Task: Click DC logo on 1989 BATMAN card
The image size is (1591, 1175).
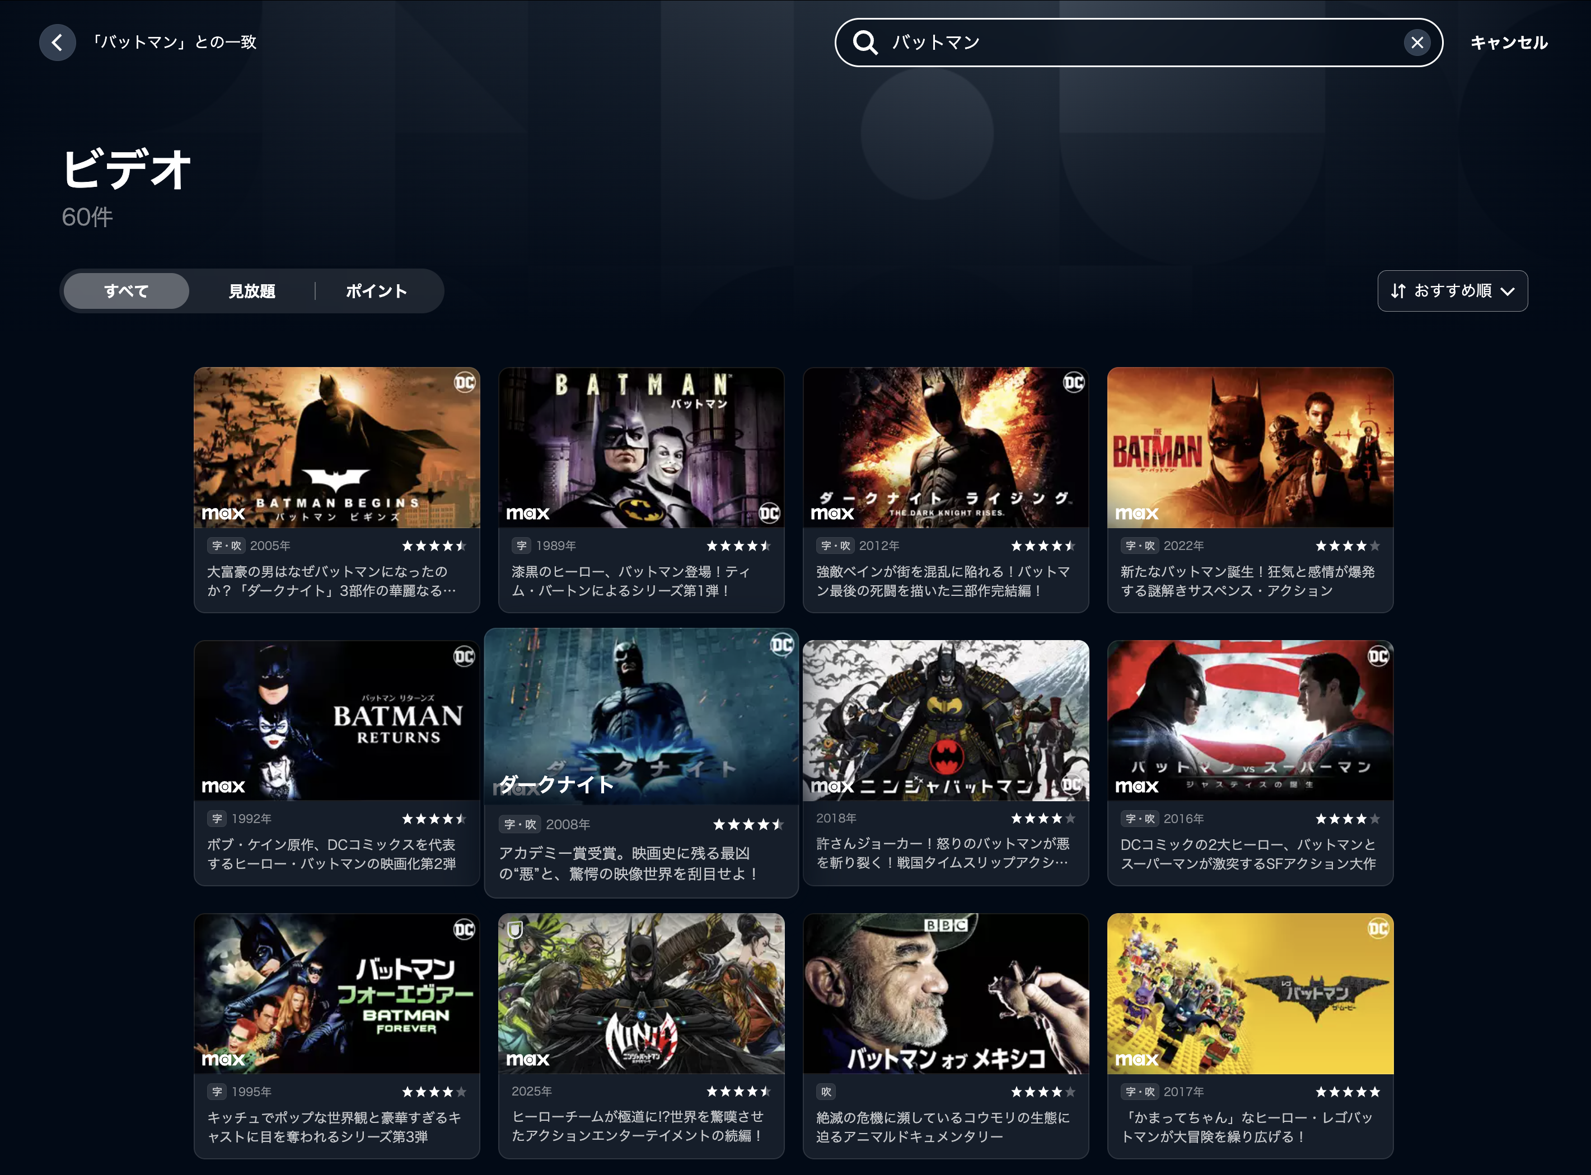Action: point(769,513)
